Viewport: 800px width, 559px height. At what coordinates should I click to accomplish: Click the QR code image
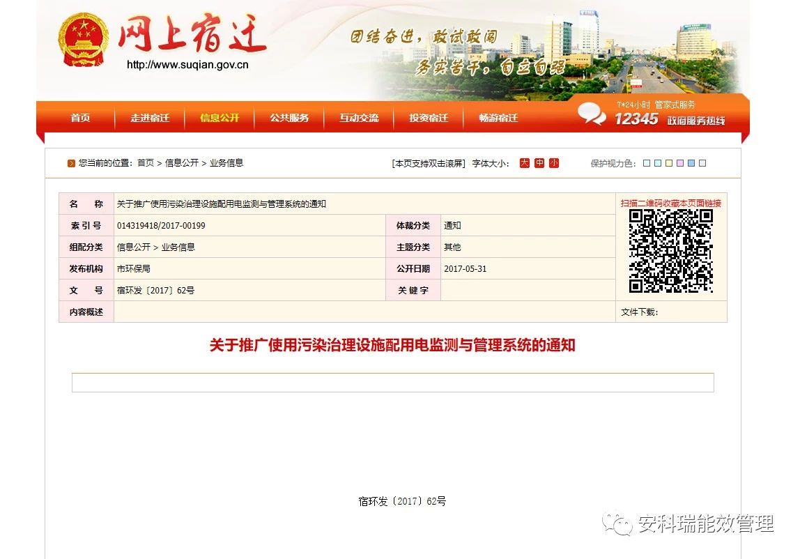click(x=670, y=251)
